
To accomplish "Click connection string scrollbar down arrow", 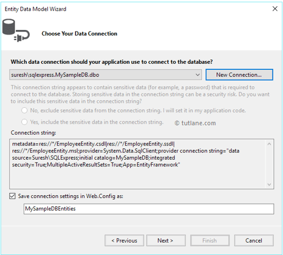I will (269, 184).
